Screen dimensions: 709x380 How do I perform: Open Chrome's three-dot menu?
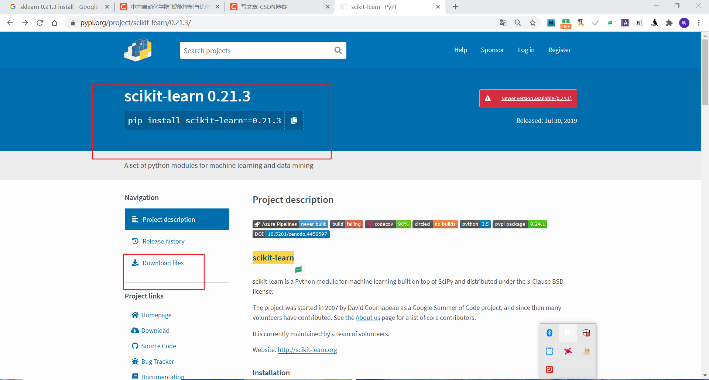(x=699, y=23)
